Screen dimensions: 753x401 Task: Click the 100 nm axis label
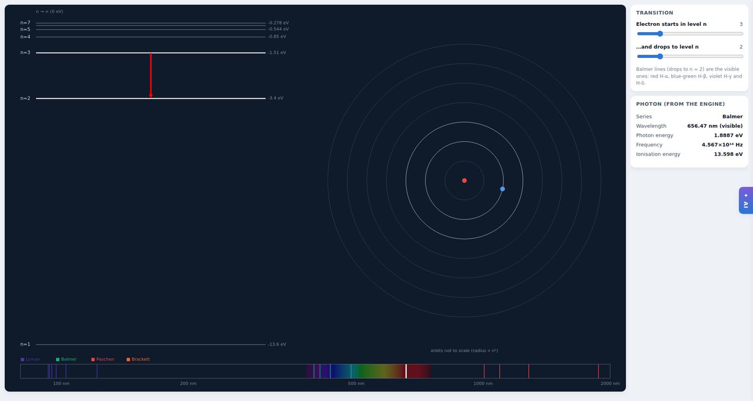[x=61, y=383]
